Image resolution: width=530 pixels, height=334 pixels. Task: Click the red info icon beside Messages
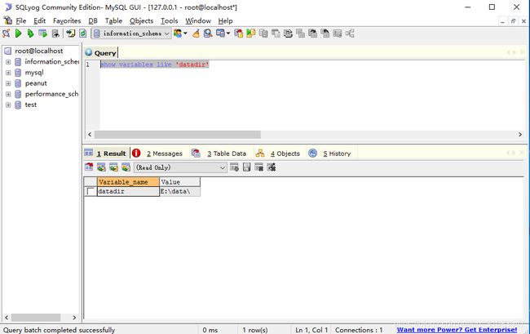coord(136,154)
